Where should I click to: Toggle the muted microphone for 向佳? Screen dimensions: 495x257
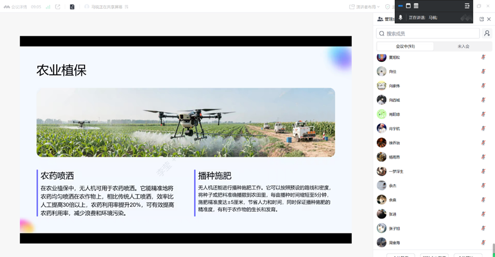pyautogui.click(x=483, y=72)
